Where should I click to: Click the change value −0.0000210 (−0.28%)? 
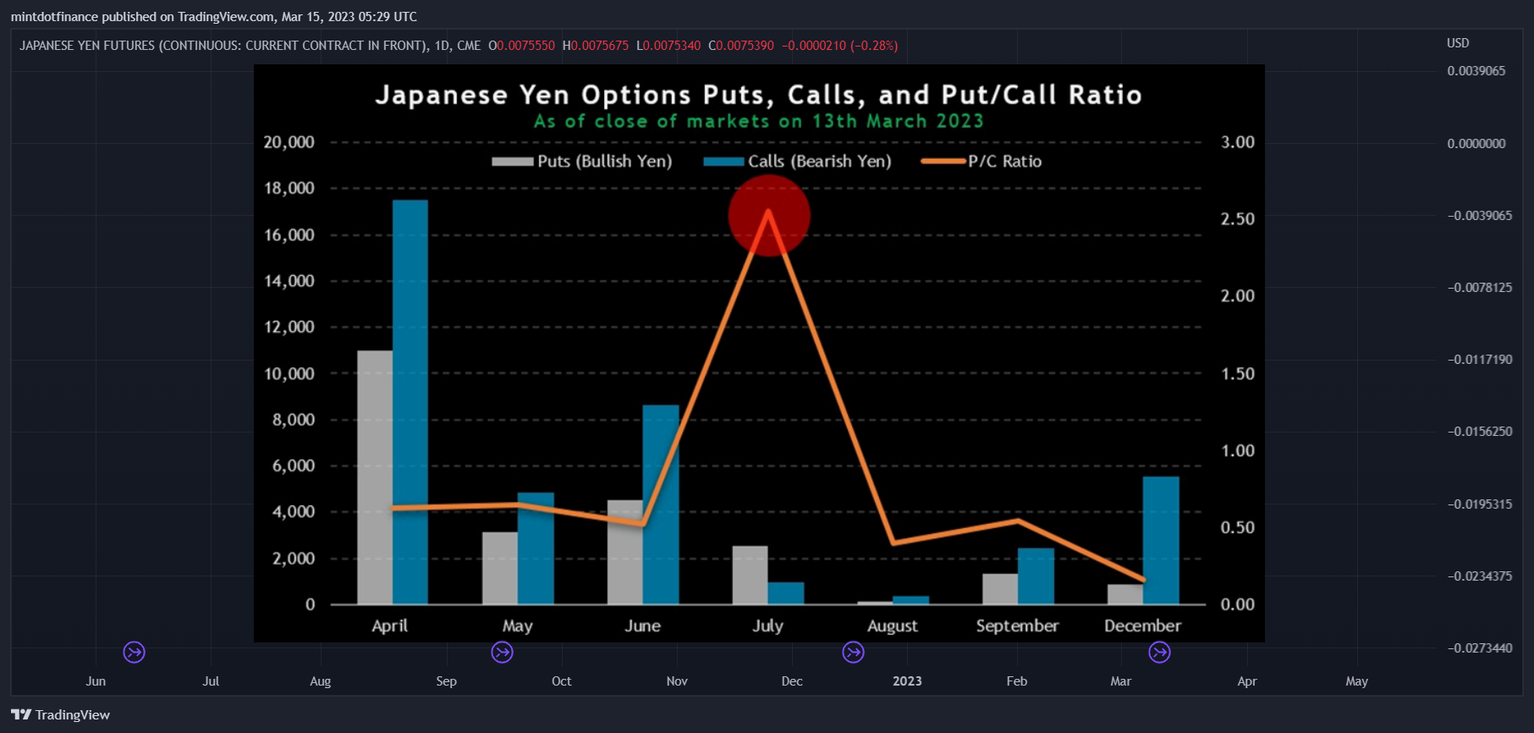coord(839,46)
